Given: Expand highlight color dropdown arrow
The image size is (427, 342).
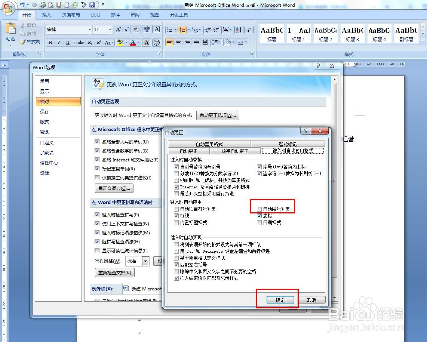Looking at the screenshot, I should 126,43.
